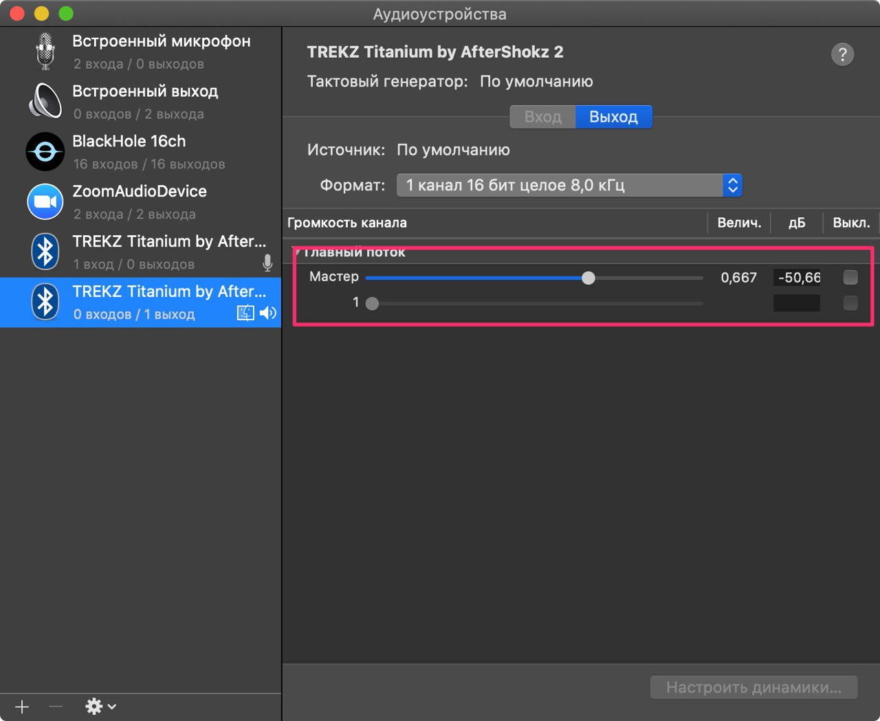Click the Тактовый генератор По умолчанию value
880x721 pixels.
click(536, 82)
